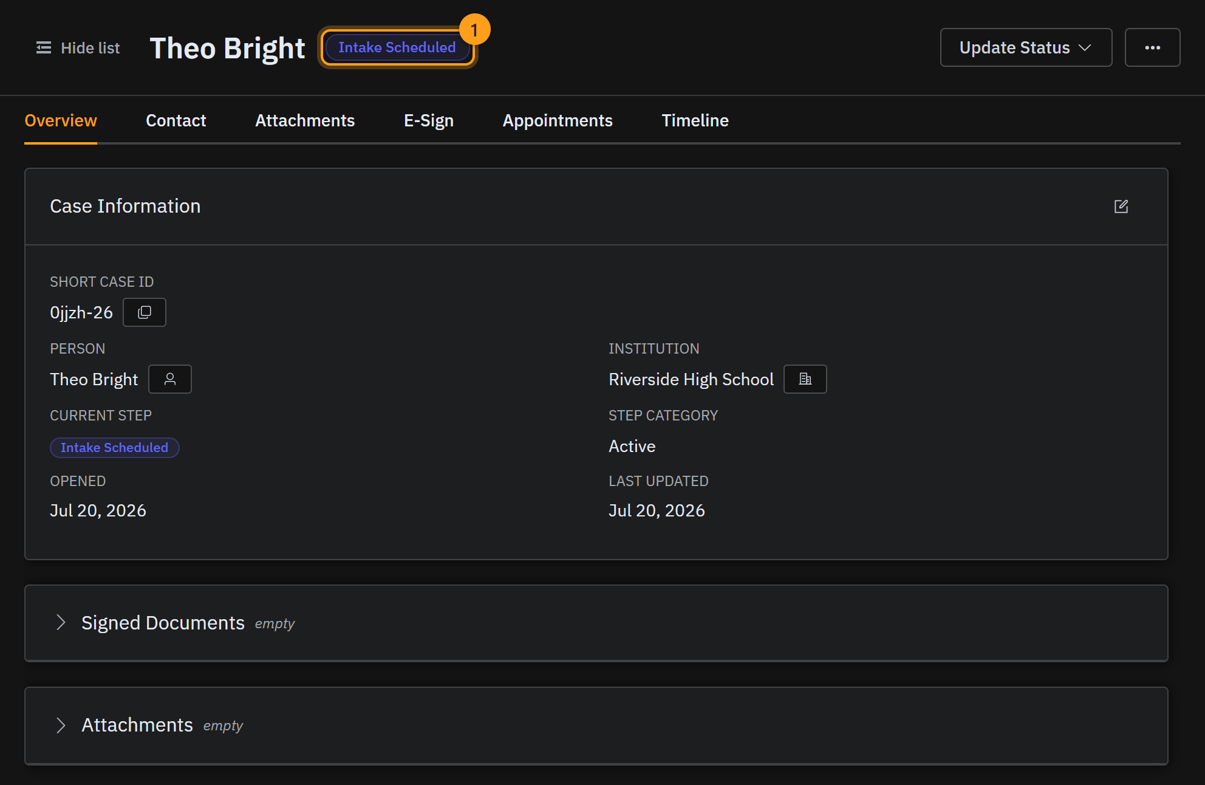Open Theo Bright person profile icon
Image resolution: width=1205 pixels, height=785 pixels.
click(170, 379)
